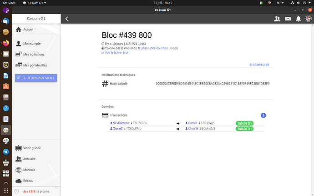Click FAIRE UN VIREMENT button

[36, 78]
